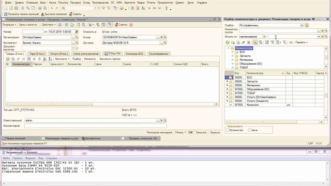Viewport: 331px width, 186px height.
Task: Enable the Количество checkbox under Запрашивать
Action: coord(228,130)
